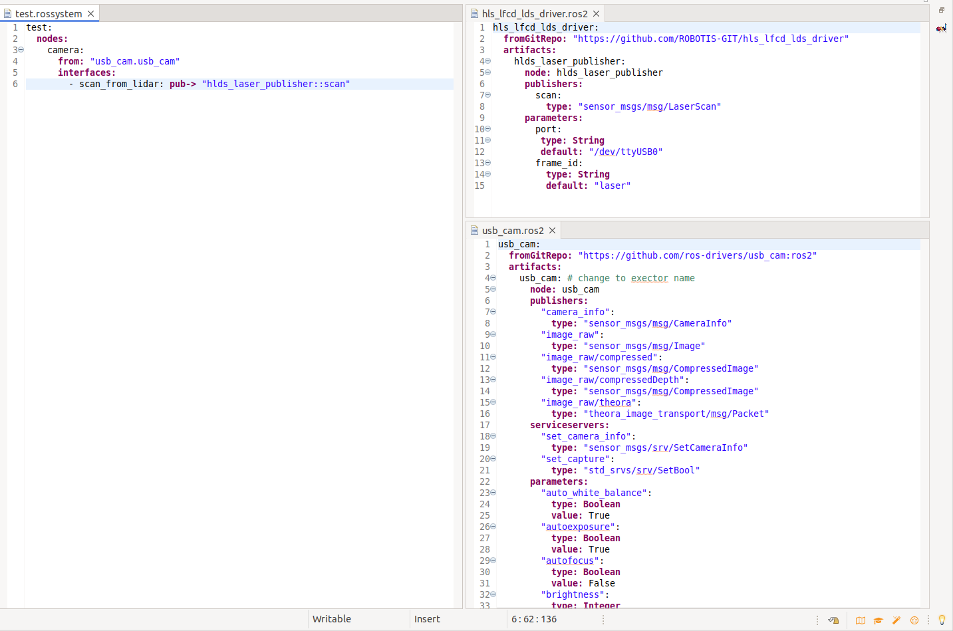Switch to the hls_lfcd_lds_driver.ros2 tab
953x631 pixels.
535,13
